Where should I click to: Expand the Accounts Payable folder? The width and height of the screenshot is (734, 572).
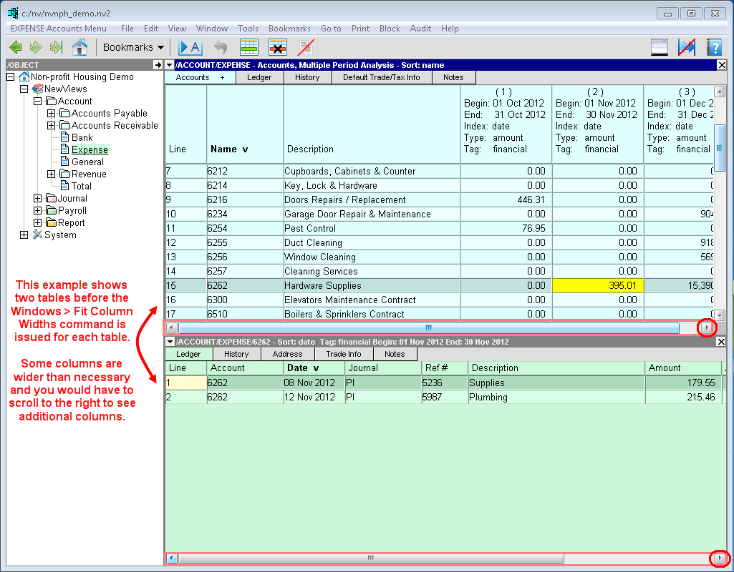click(x=52, y=113)
